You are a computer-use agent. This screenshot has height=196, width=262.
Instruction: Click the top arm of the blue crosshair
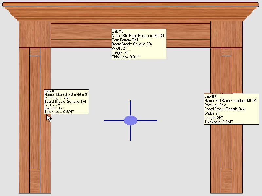[131, 108]
